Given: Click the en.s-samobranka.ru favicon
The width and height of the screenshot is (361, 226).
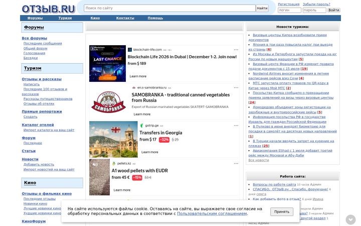Looking at the screenshot, I should coord(134,87).
